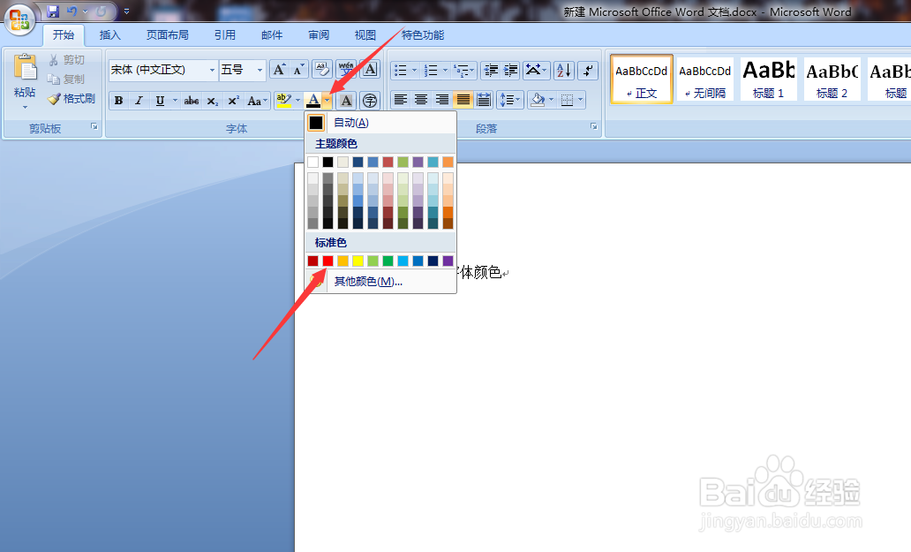Toggle Underline formatting

[x=160, y=101]
